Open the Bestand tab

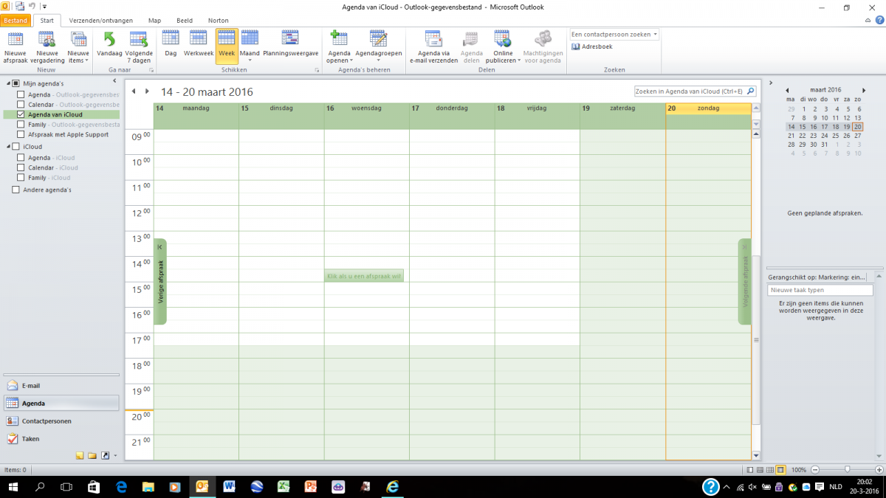click(16, 21)
